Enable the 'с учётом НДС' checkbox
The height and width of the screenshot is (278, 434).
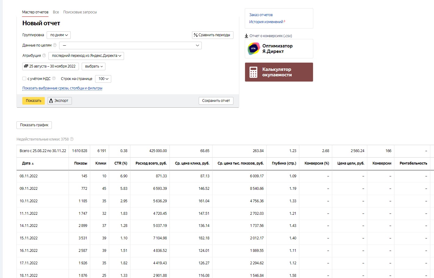click(24, 78)
